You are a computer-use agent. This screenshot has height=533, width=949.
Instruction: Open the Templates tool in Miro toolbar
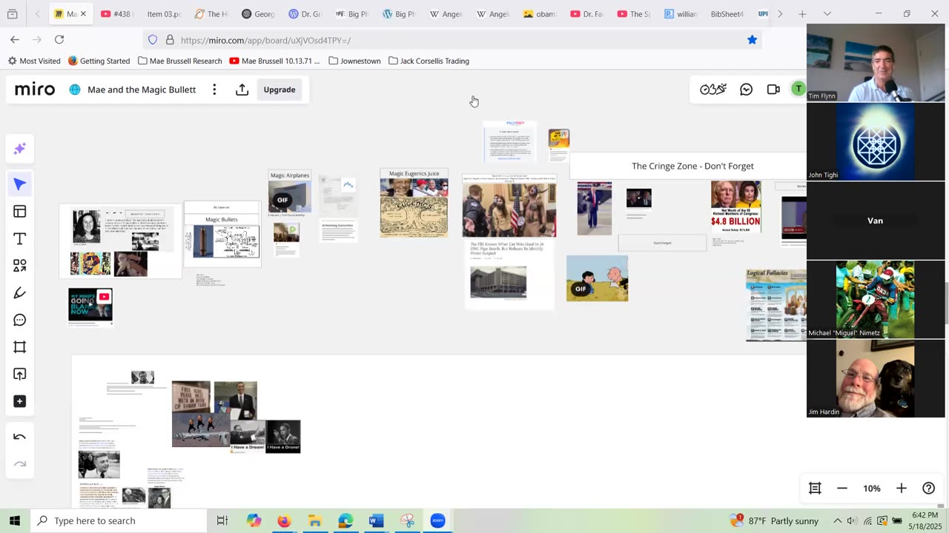coord(20,212)
